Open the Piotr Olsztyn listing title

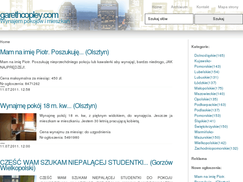pyautogui.click(x=54, y=52)
